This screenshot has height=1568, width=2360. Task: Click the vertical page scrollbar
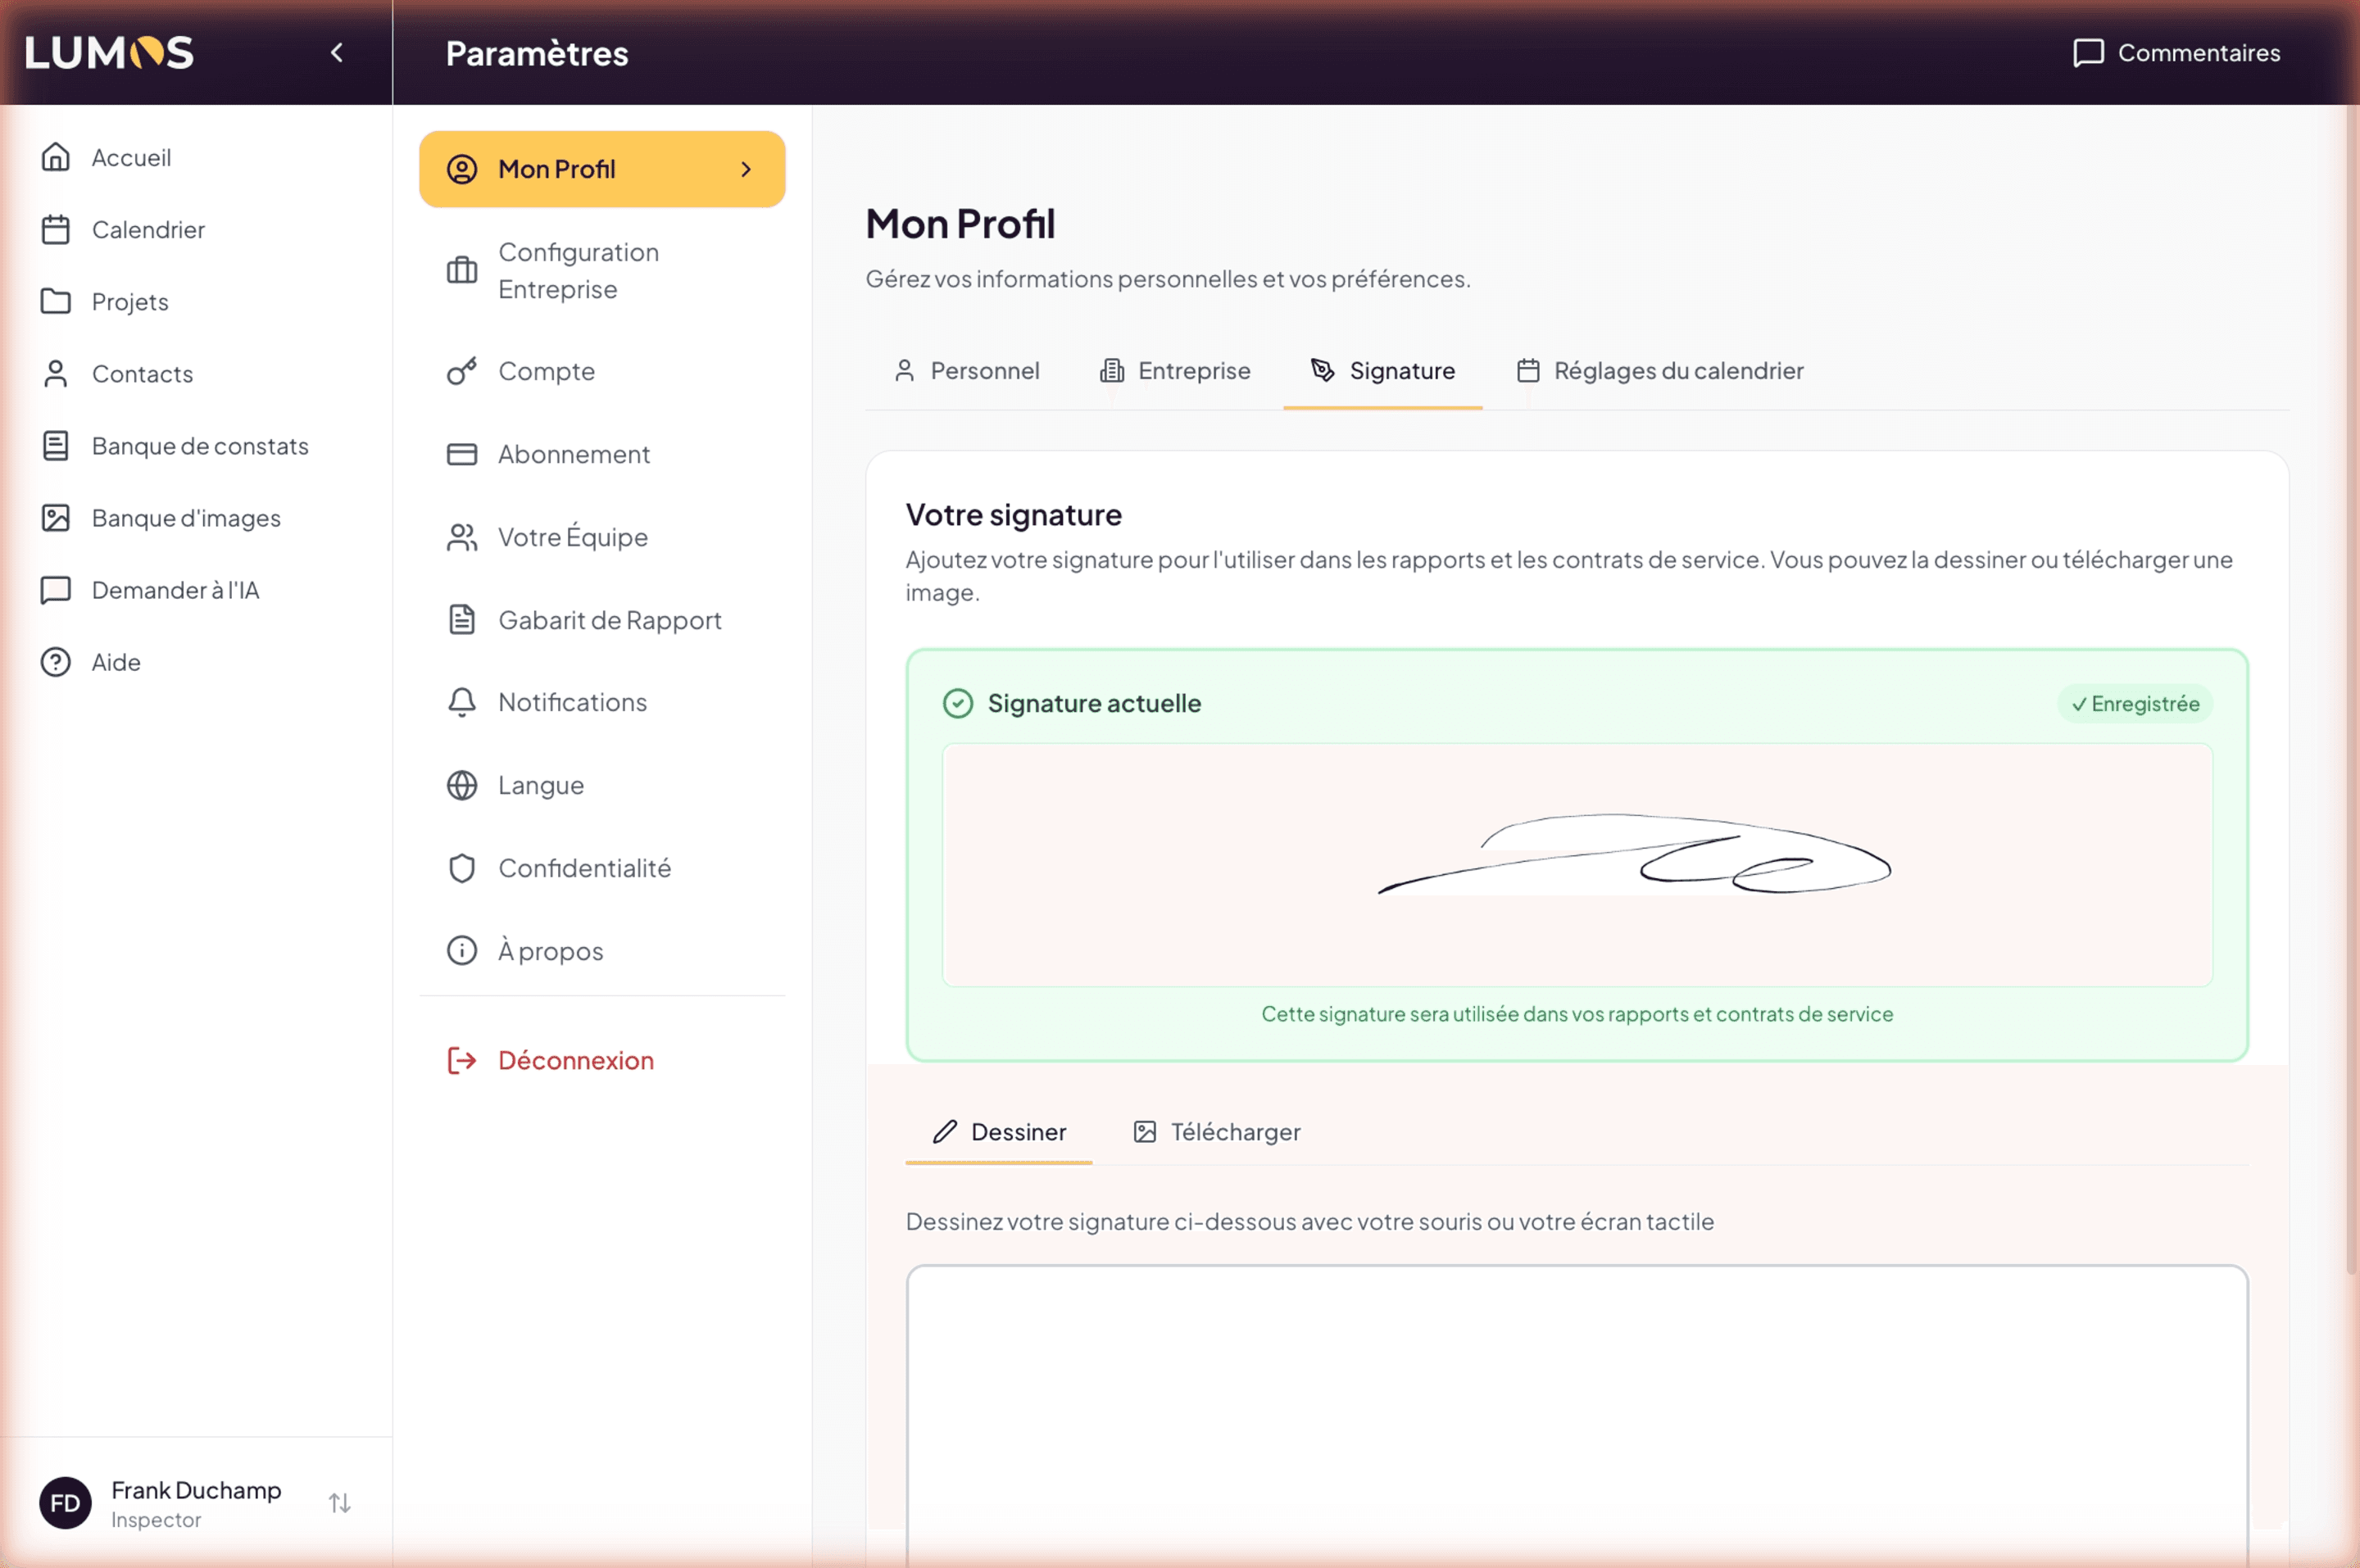(2352, 690)
